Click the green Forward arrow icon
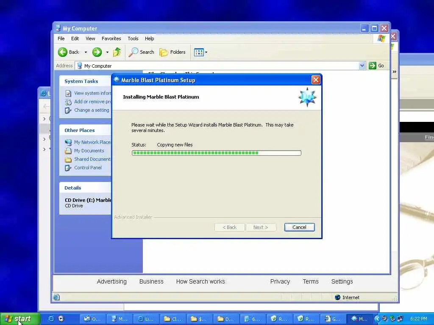This screenshot has width=434, height=325. tap(97, 52)
